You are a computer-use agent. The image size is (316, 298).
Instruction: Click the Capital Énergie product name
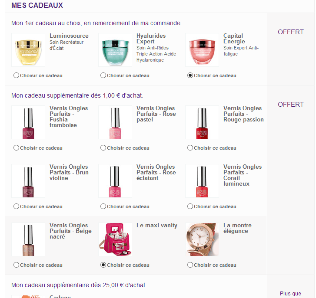[234, 39]
